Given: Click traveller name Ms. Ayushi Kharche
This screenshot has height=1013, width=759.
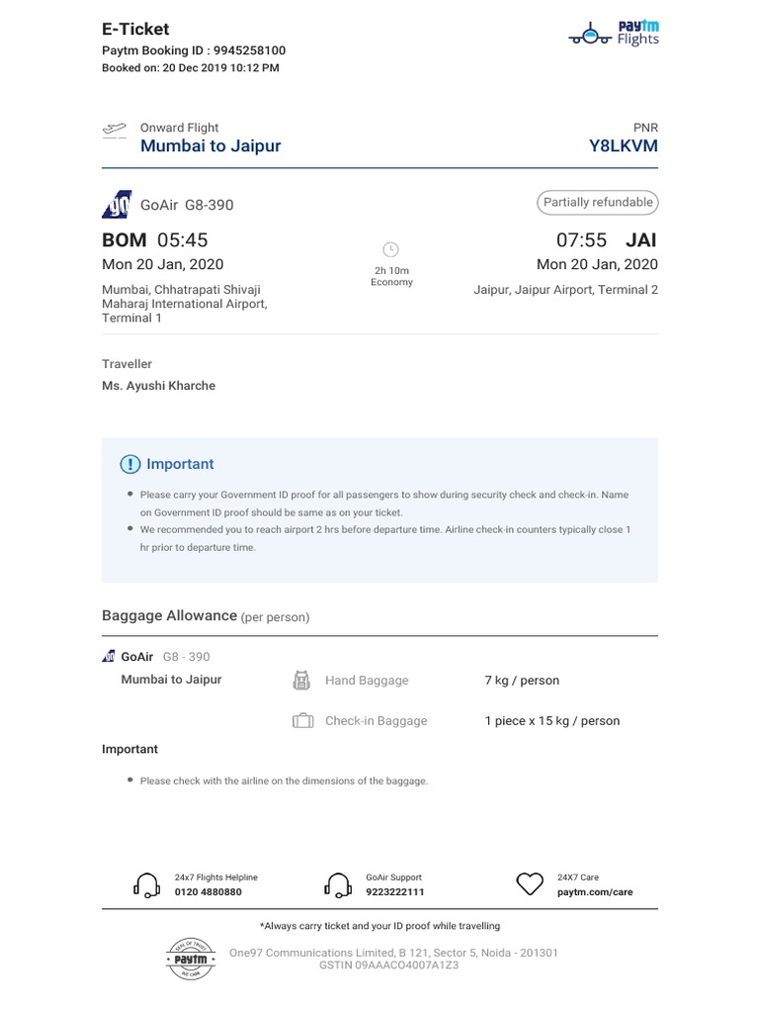Looking at the screenshot, I should coord(158,386).
